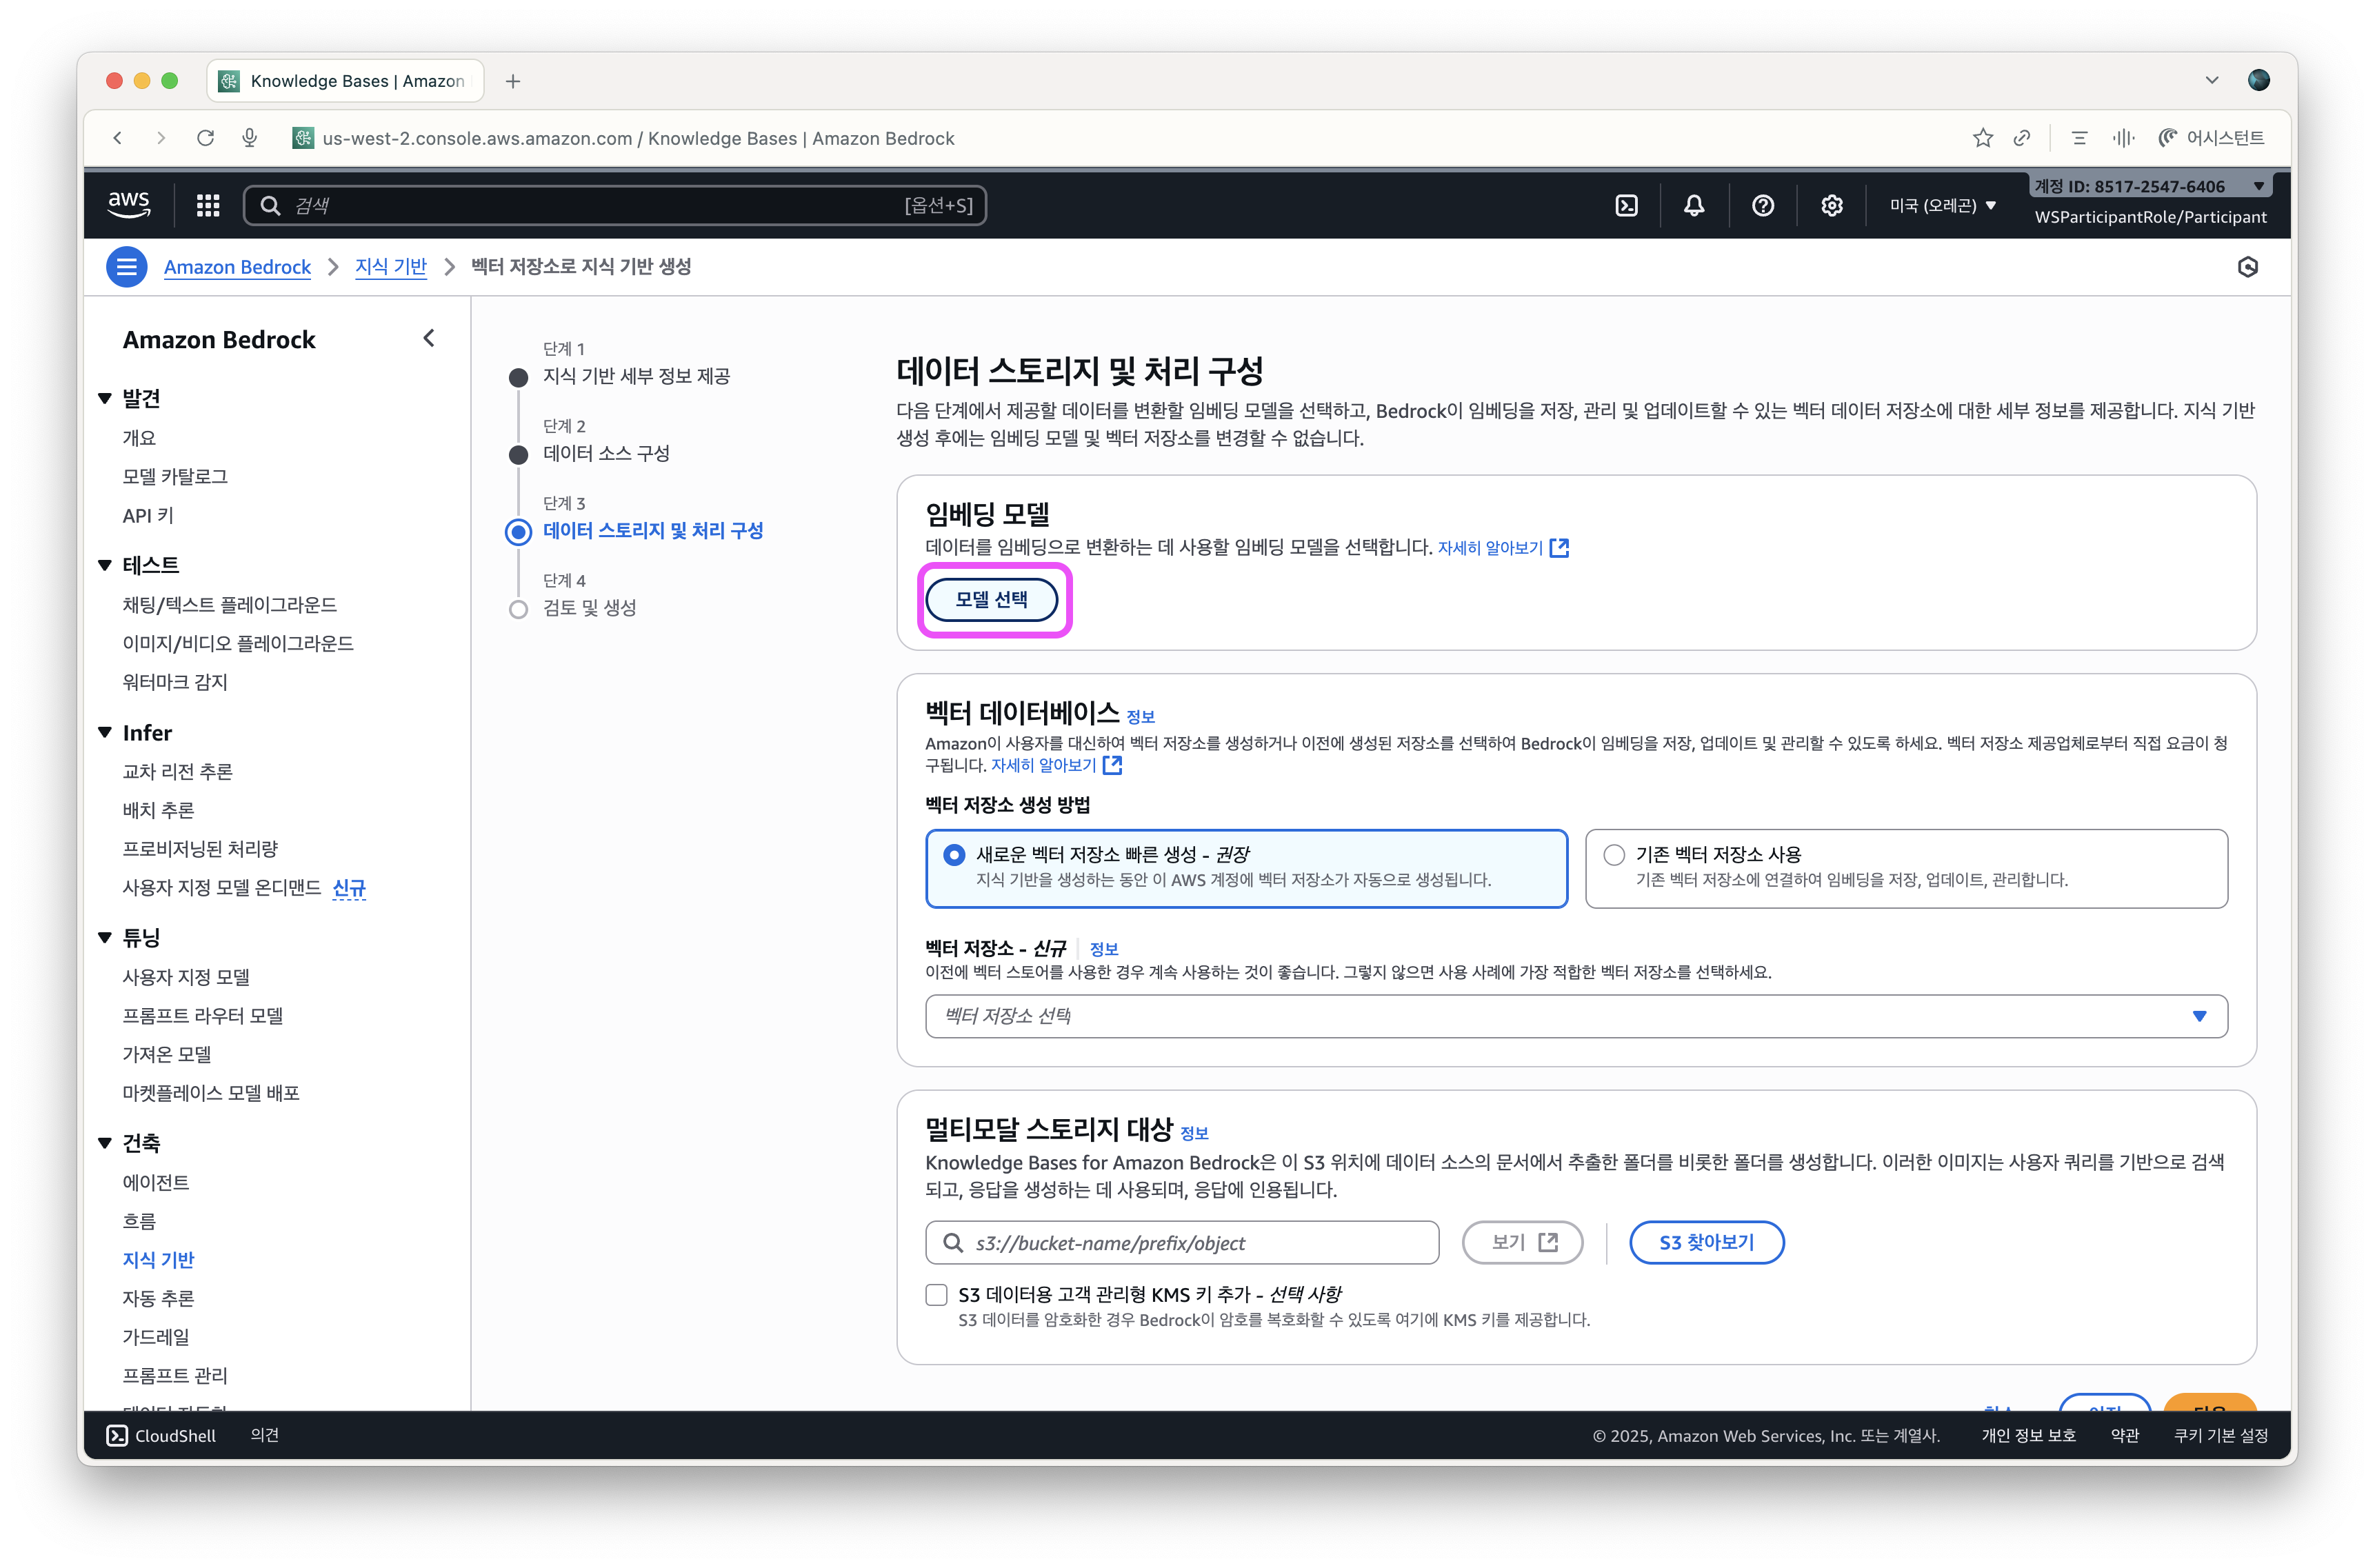
Task: Collapse the 발견 sidebar section
Action: tap(105, 398)
